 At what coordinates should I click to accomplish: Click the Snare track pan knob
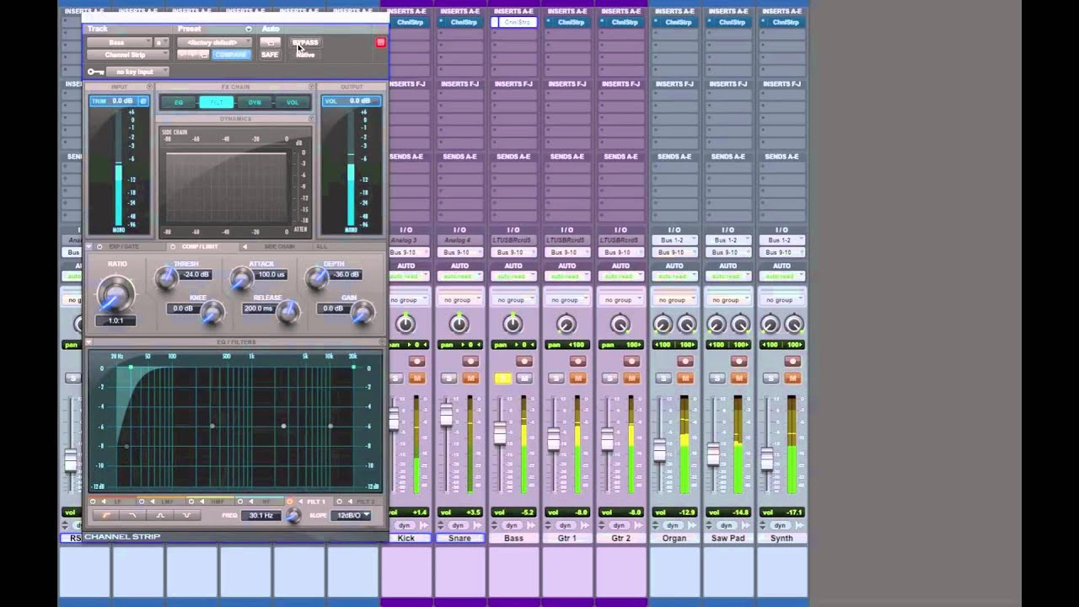click(459, 324)
